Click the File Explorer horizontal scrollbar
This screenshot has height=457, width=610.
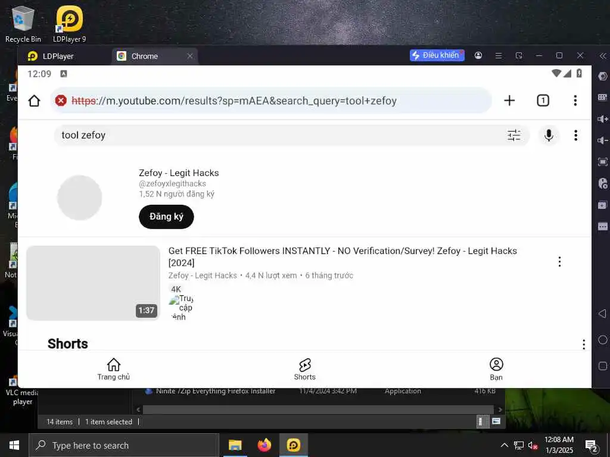coord(319,409)
